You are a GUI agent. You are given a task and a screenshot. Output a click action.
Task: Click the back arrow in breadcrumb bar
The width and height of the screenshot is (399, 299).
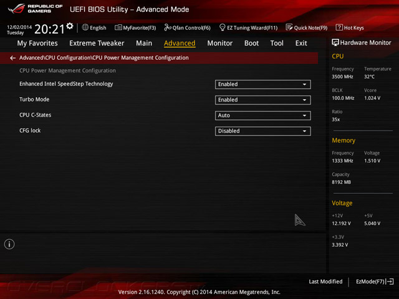(12, 58)
